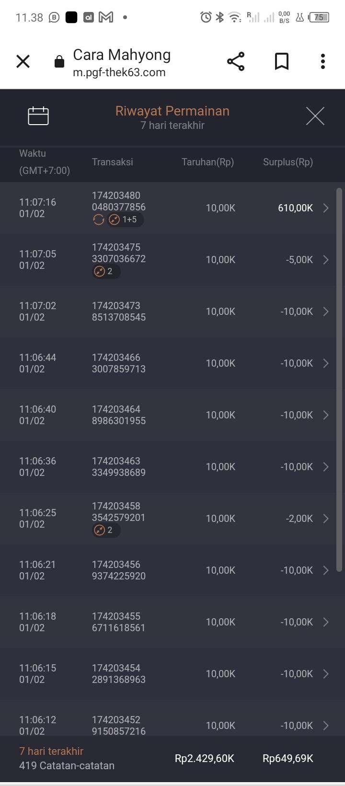Close the browser tab with X icon

click(23, 61)
